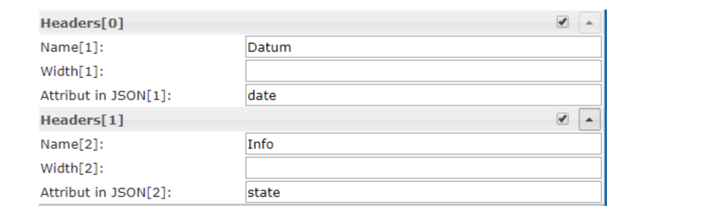Click the Attribut in JSON[1]: label
This screenshot has width=710, height=218.
(106, 95)
